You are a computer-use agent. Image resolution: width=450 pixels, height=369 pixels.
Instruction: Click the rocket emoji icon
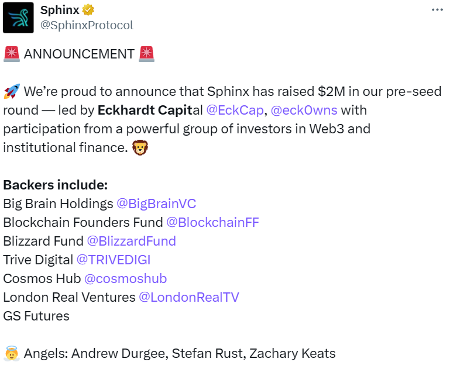(11, 92)
